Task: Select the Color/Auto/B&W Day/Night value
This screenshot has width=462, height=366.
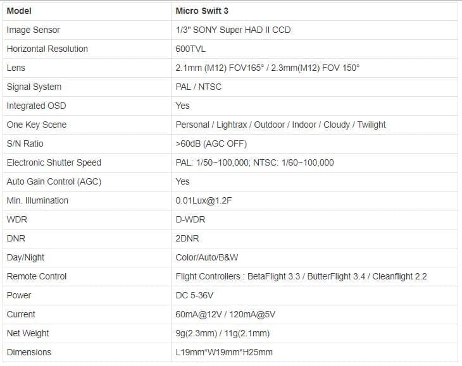Action: [x=207, y=257]
